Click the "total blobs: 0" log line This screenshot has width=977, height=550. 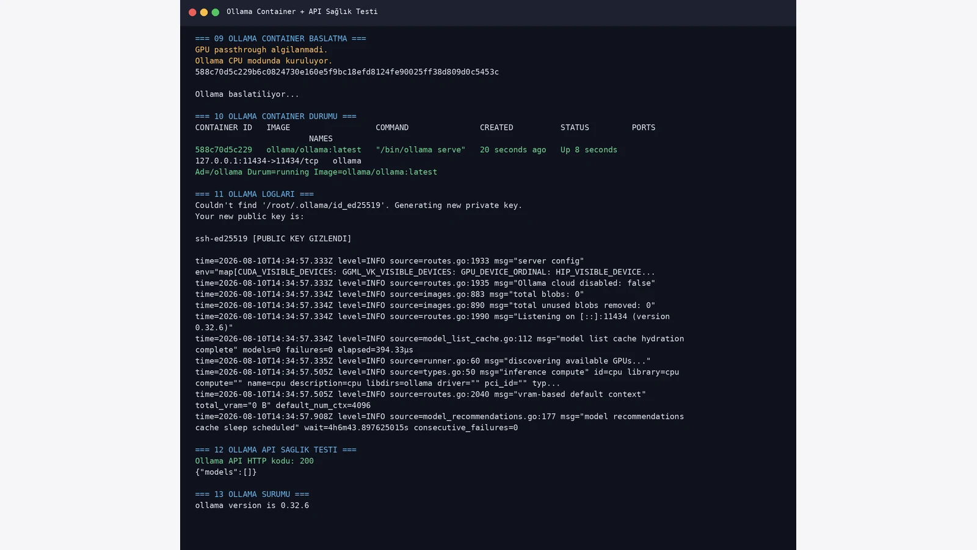390,295
